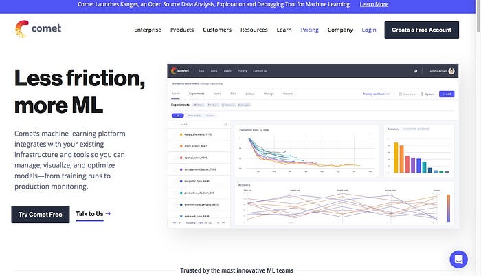Click the Validation Loss by step chart
This screenshot has height=276, width=481.
click(306, 151)
